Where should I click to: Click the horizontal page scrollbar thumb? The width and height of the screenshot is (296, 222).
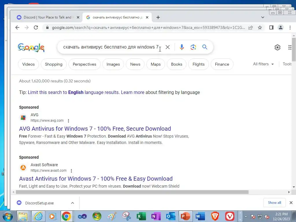pos(132,192)
